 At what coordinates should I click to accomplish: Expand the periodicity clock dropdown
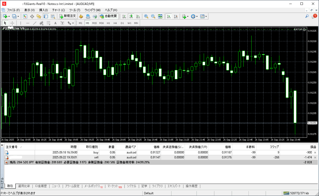[x=197, y=16]
